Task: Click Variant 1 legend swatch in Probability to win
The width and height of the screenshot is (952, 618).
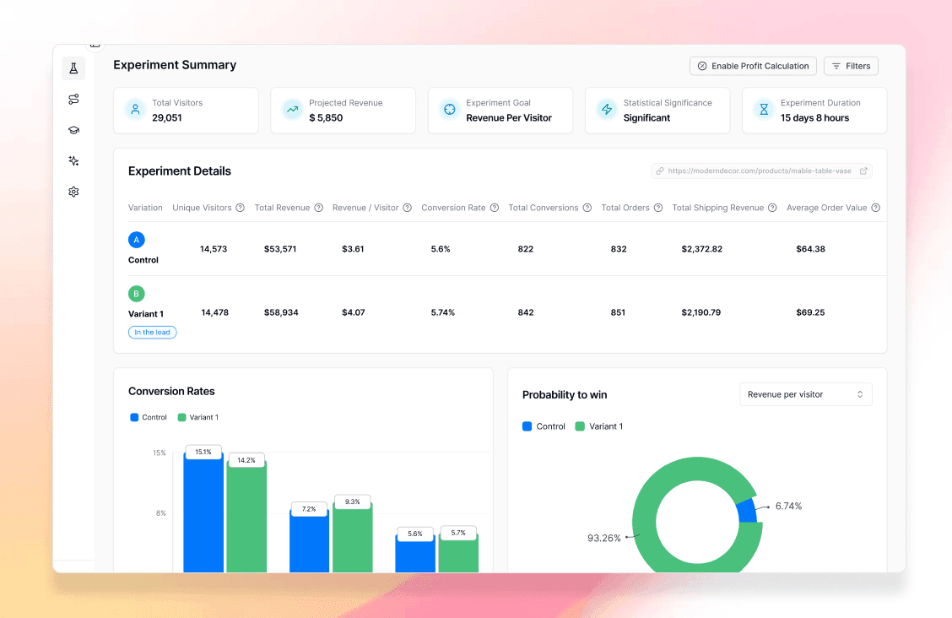Action: coord(580,426)
